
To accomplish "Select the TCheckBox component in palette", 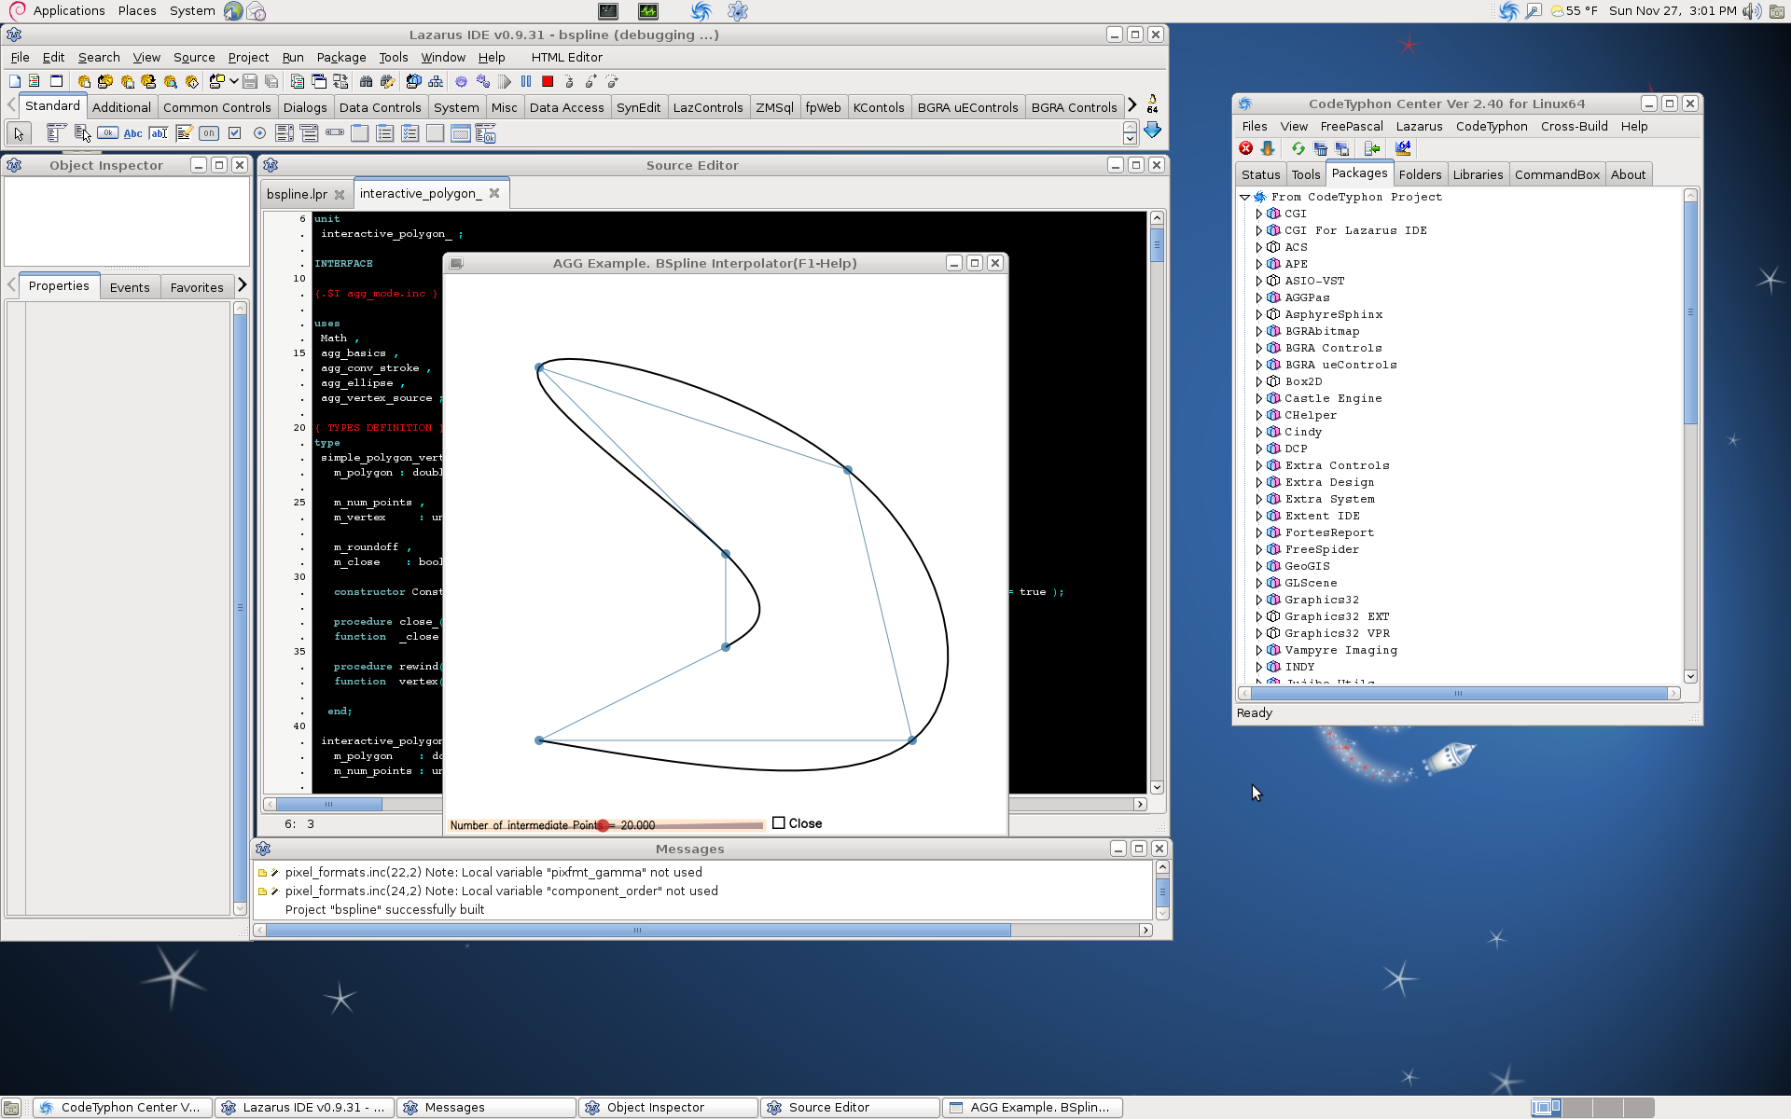I will click(235, 133).
